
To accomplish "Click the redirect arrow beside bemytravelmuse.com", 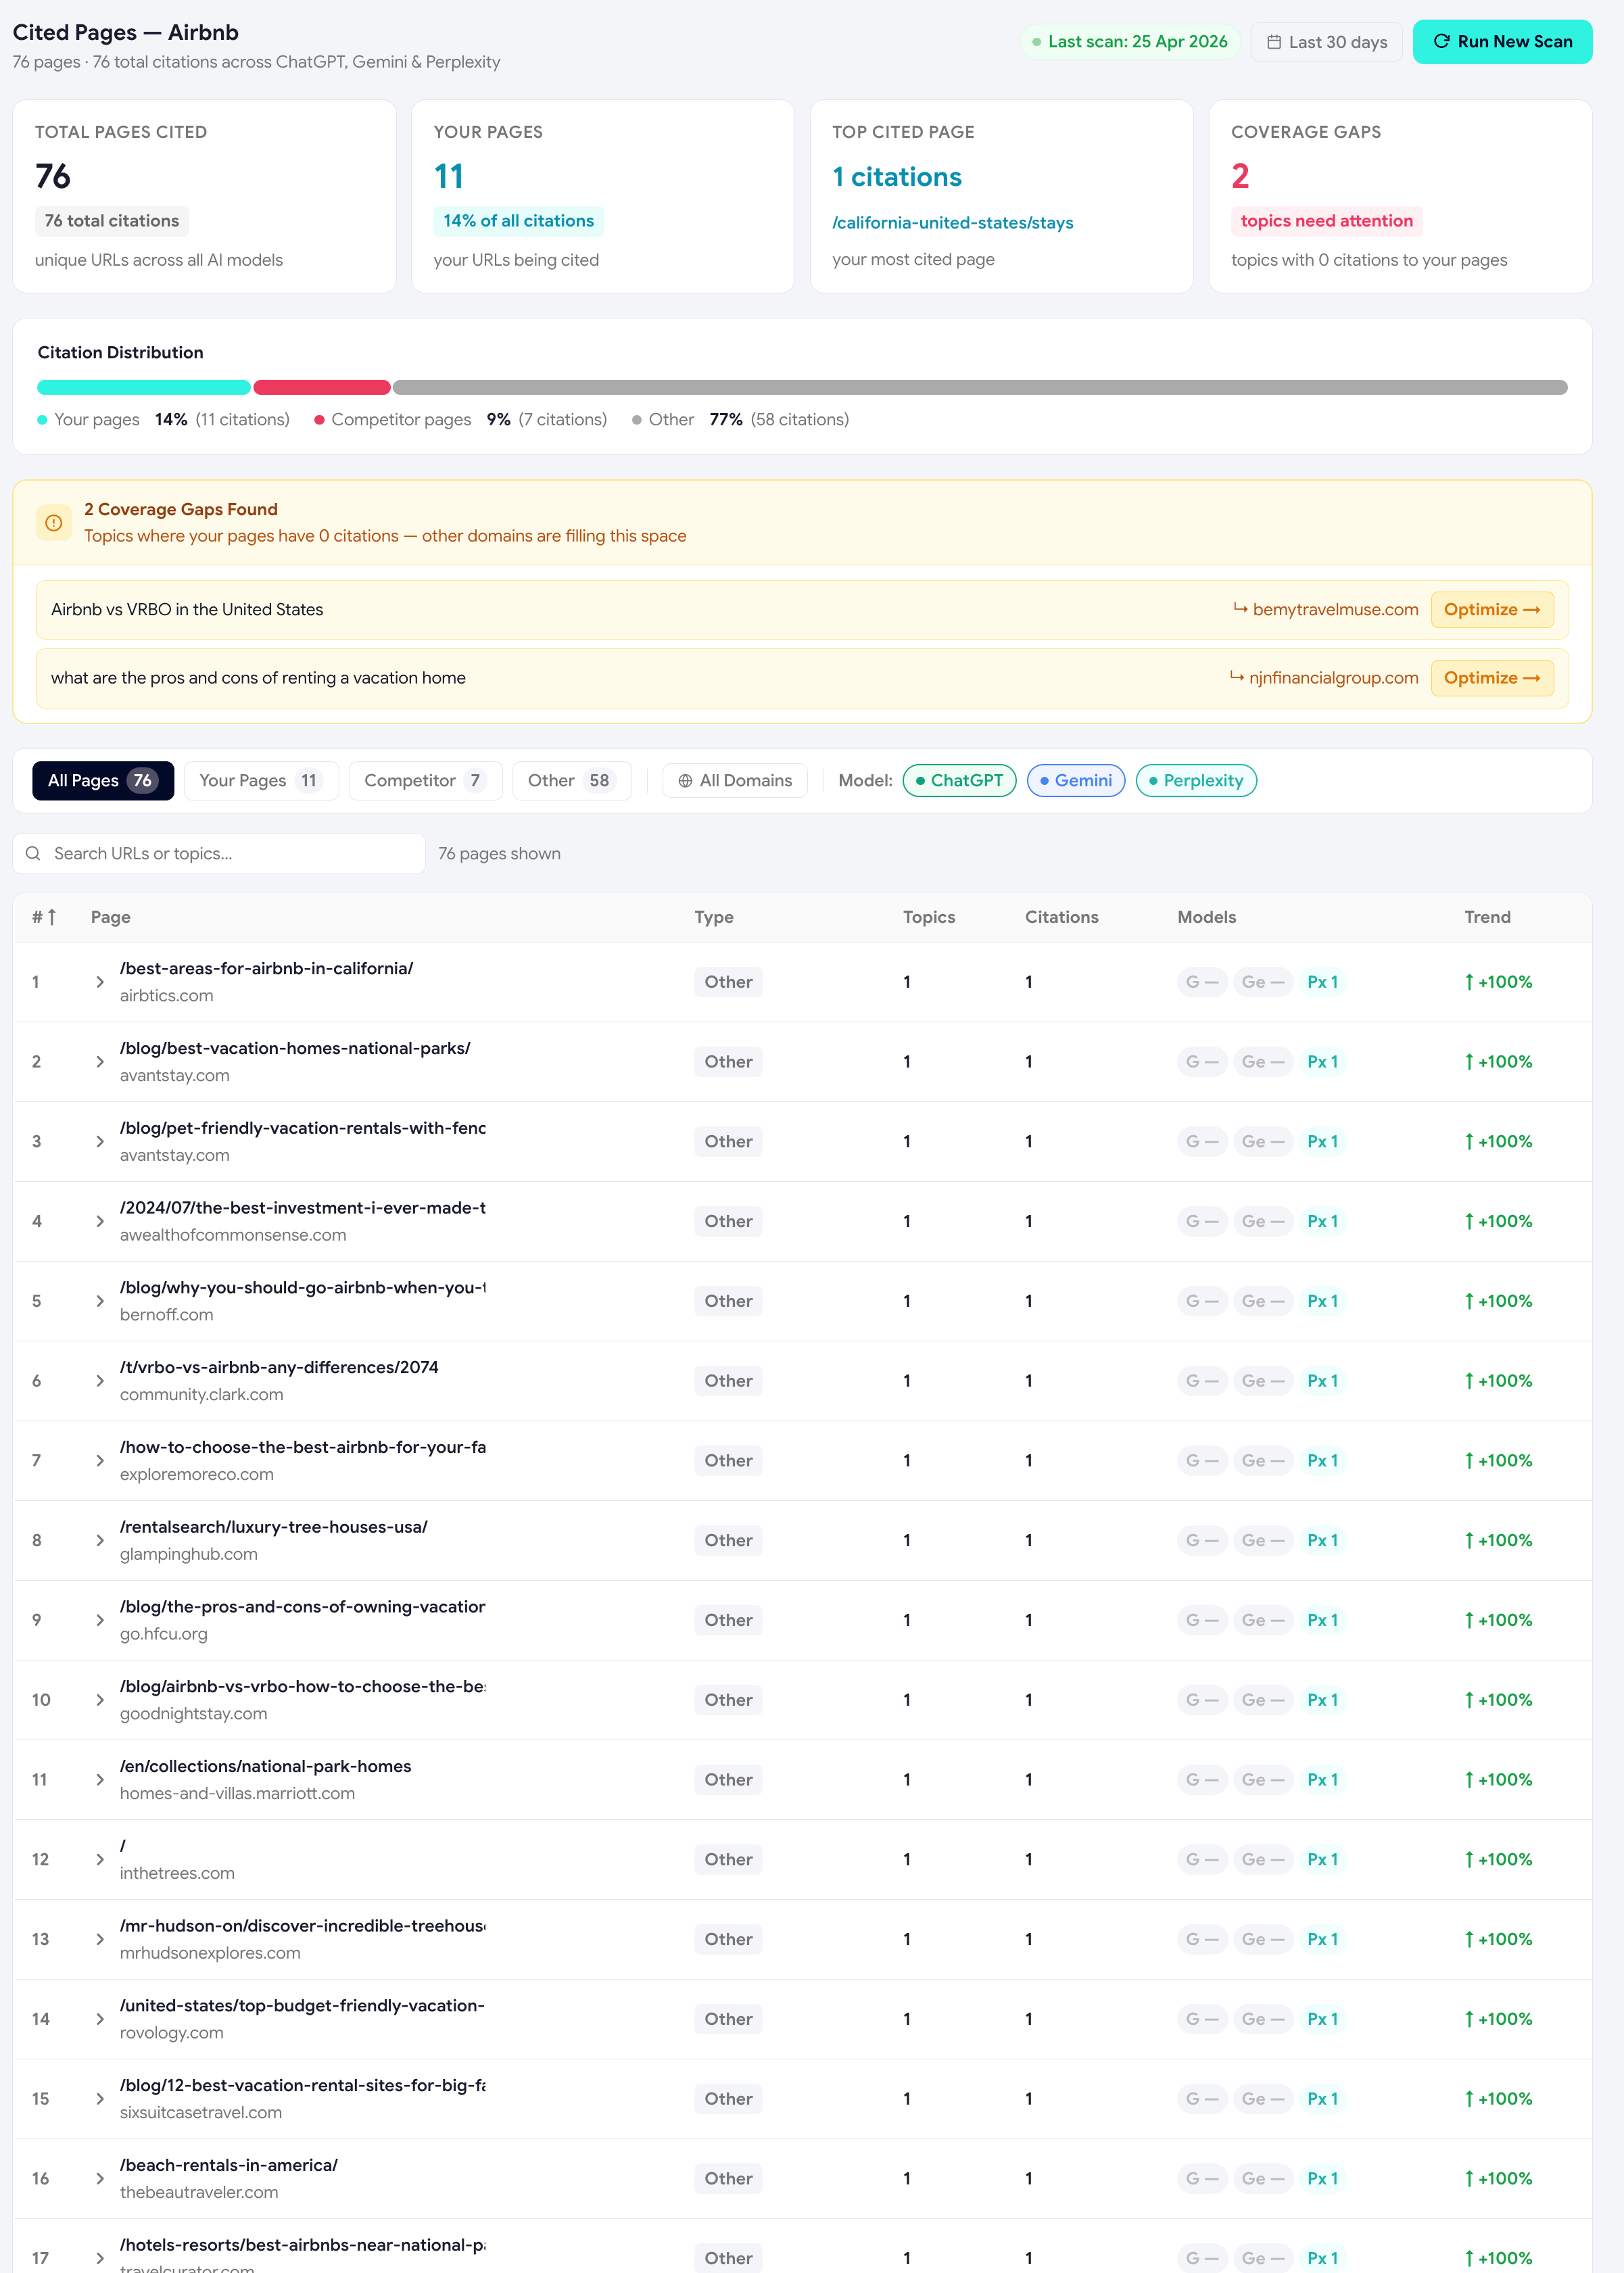I will (x=1240, y=608).
